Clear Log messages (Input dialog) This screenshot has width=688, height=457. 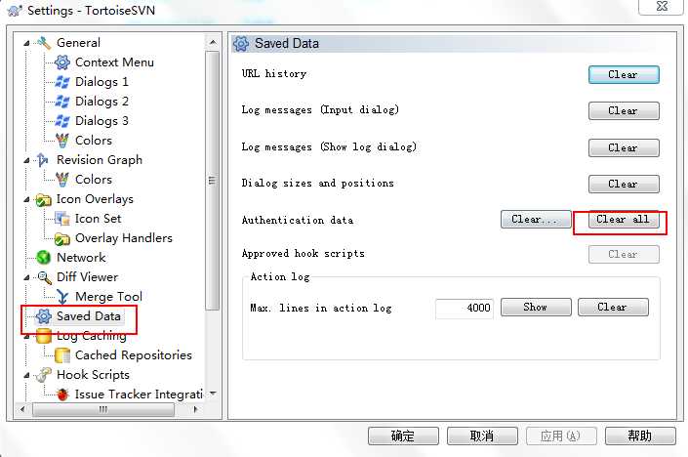(624, 110)
